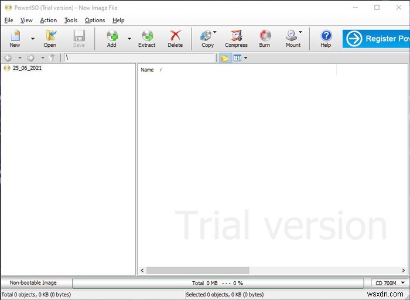This screenshot has width=410, height=300.
Task: Open the Tools menu
Action: tap(71, 20)
